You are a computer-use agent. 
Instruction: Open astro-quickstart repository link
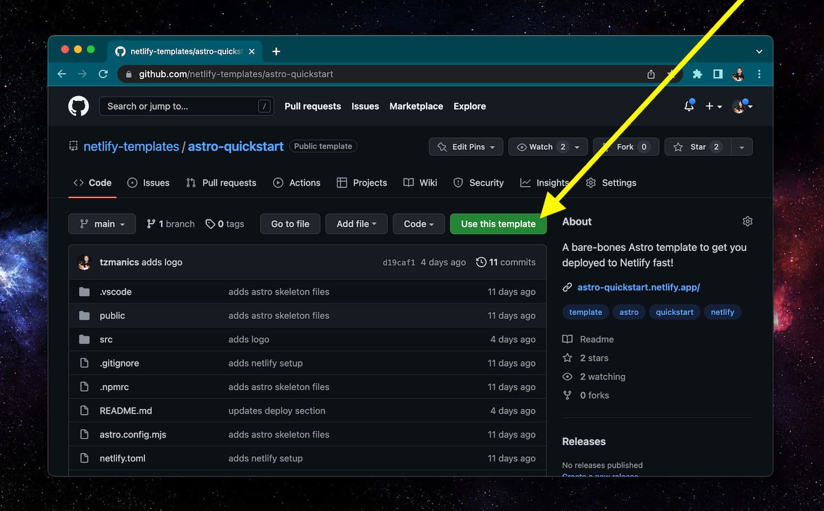236,147
